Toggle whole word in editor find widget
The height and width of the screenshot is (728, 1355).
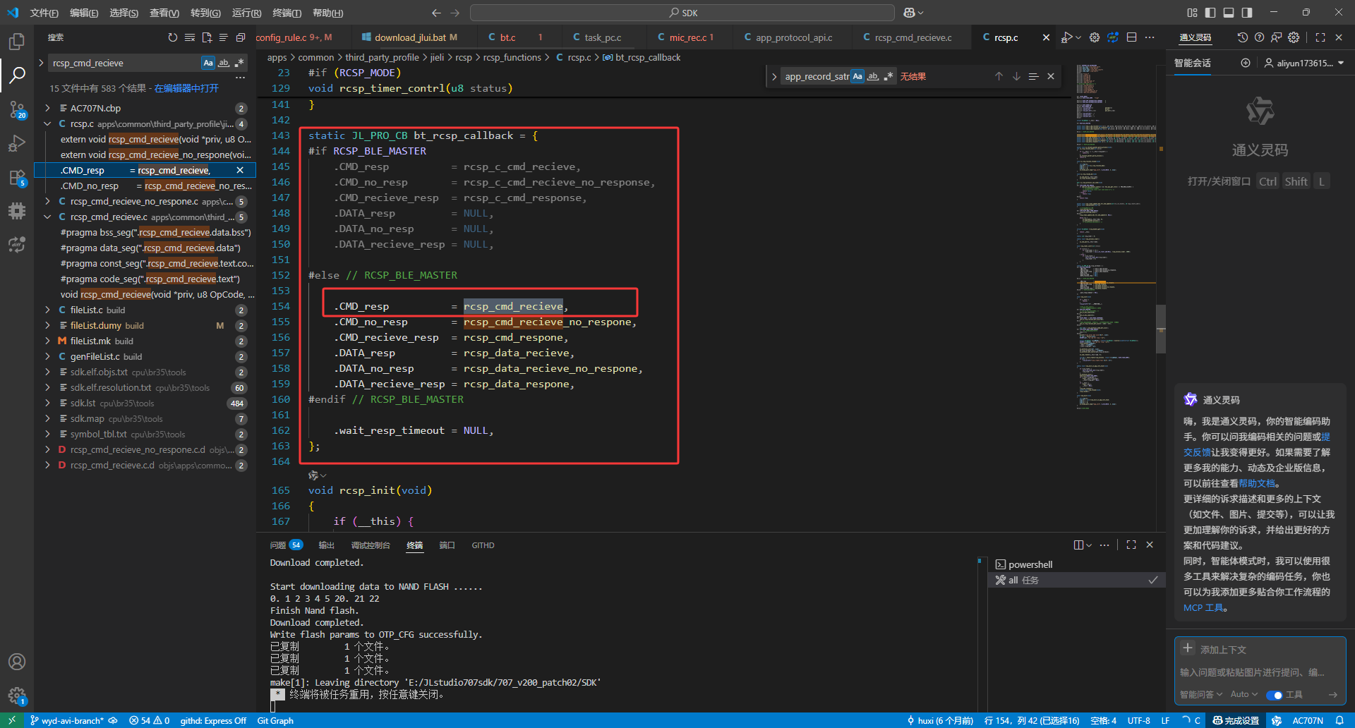[x=873, y=76]
